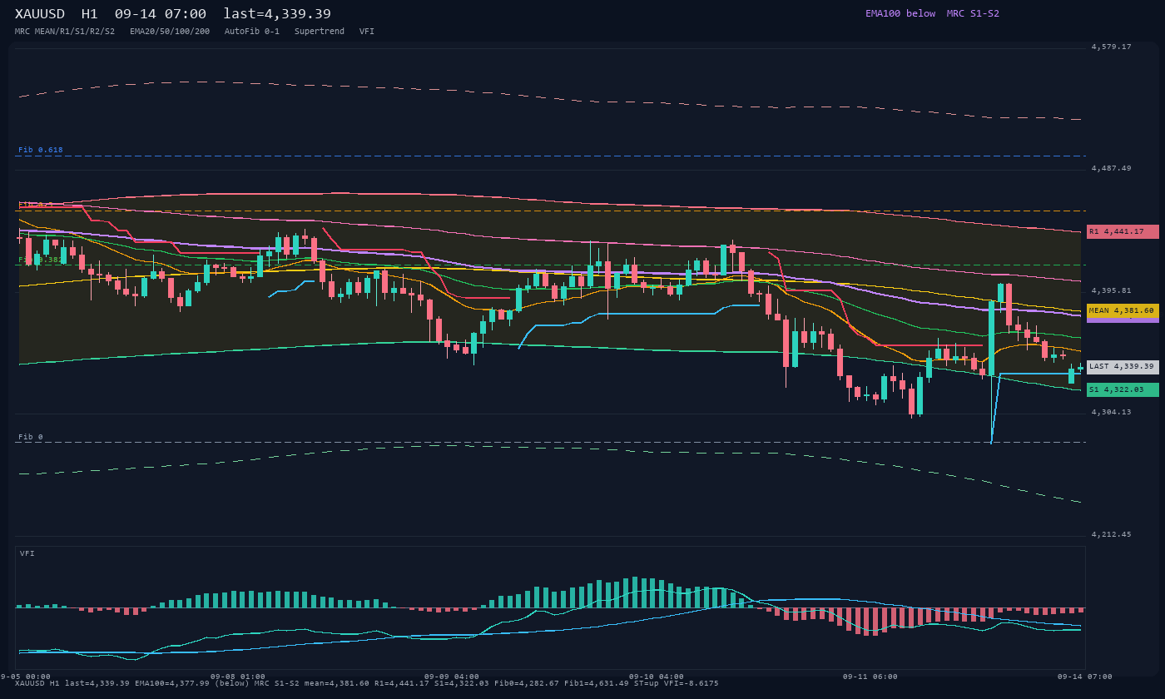Click the purple "MRC S1-S2" header note
1165x699 pixels.
click(973, 13)
